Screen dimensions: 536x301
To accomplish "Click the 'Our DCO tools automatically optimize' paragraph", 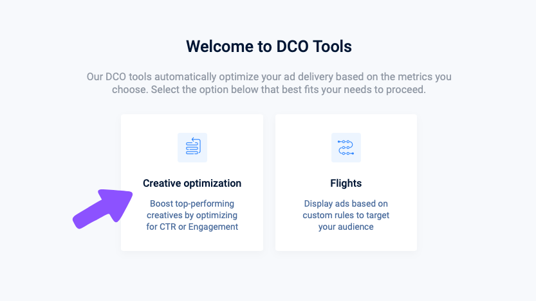I will [x=269, y=83].
